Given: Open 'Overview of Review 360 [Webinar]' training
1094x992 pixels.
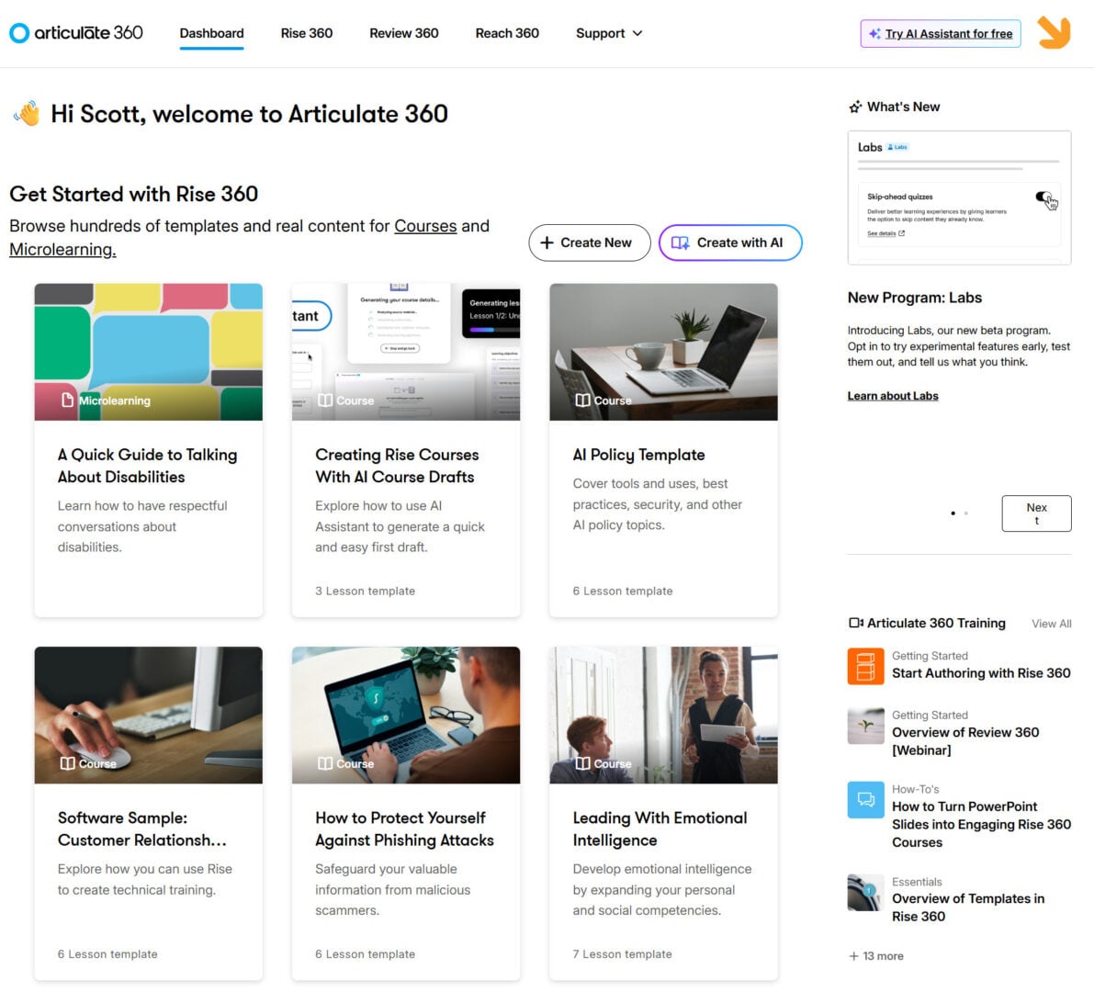Looking at the screenshot, I should point(965,741).
